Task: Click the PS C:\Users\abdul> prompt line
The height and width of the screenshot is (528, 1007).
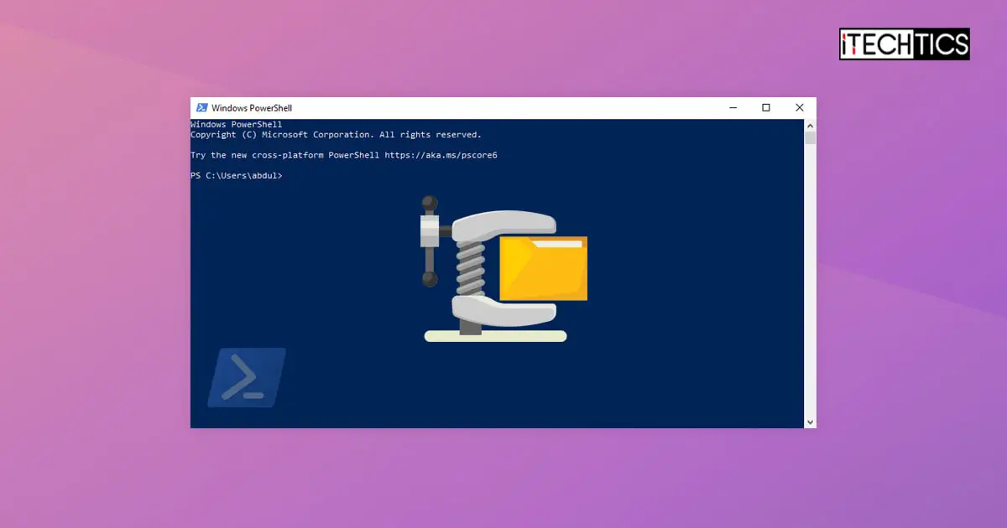Action: tap(237, 176)
